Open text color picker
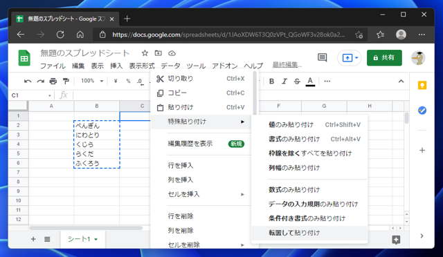The width and height of the screenshot is (443, 257). [310, 82]
